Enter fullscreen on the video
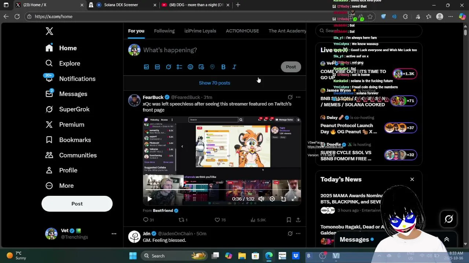 point(294,199)
